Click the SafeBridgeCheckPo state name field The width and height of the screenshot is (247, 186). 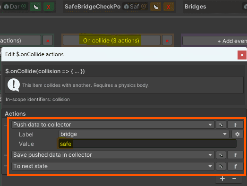click(92, 7)
